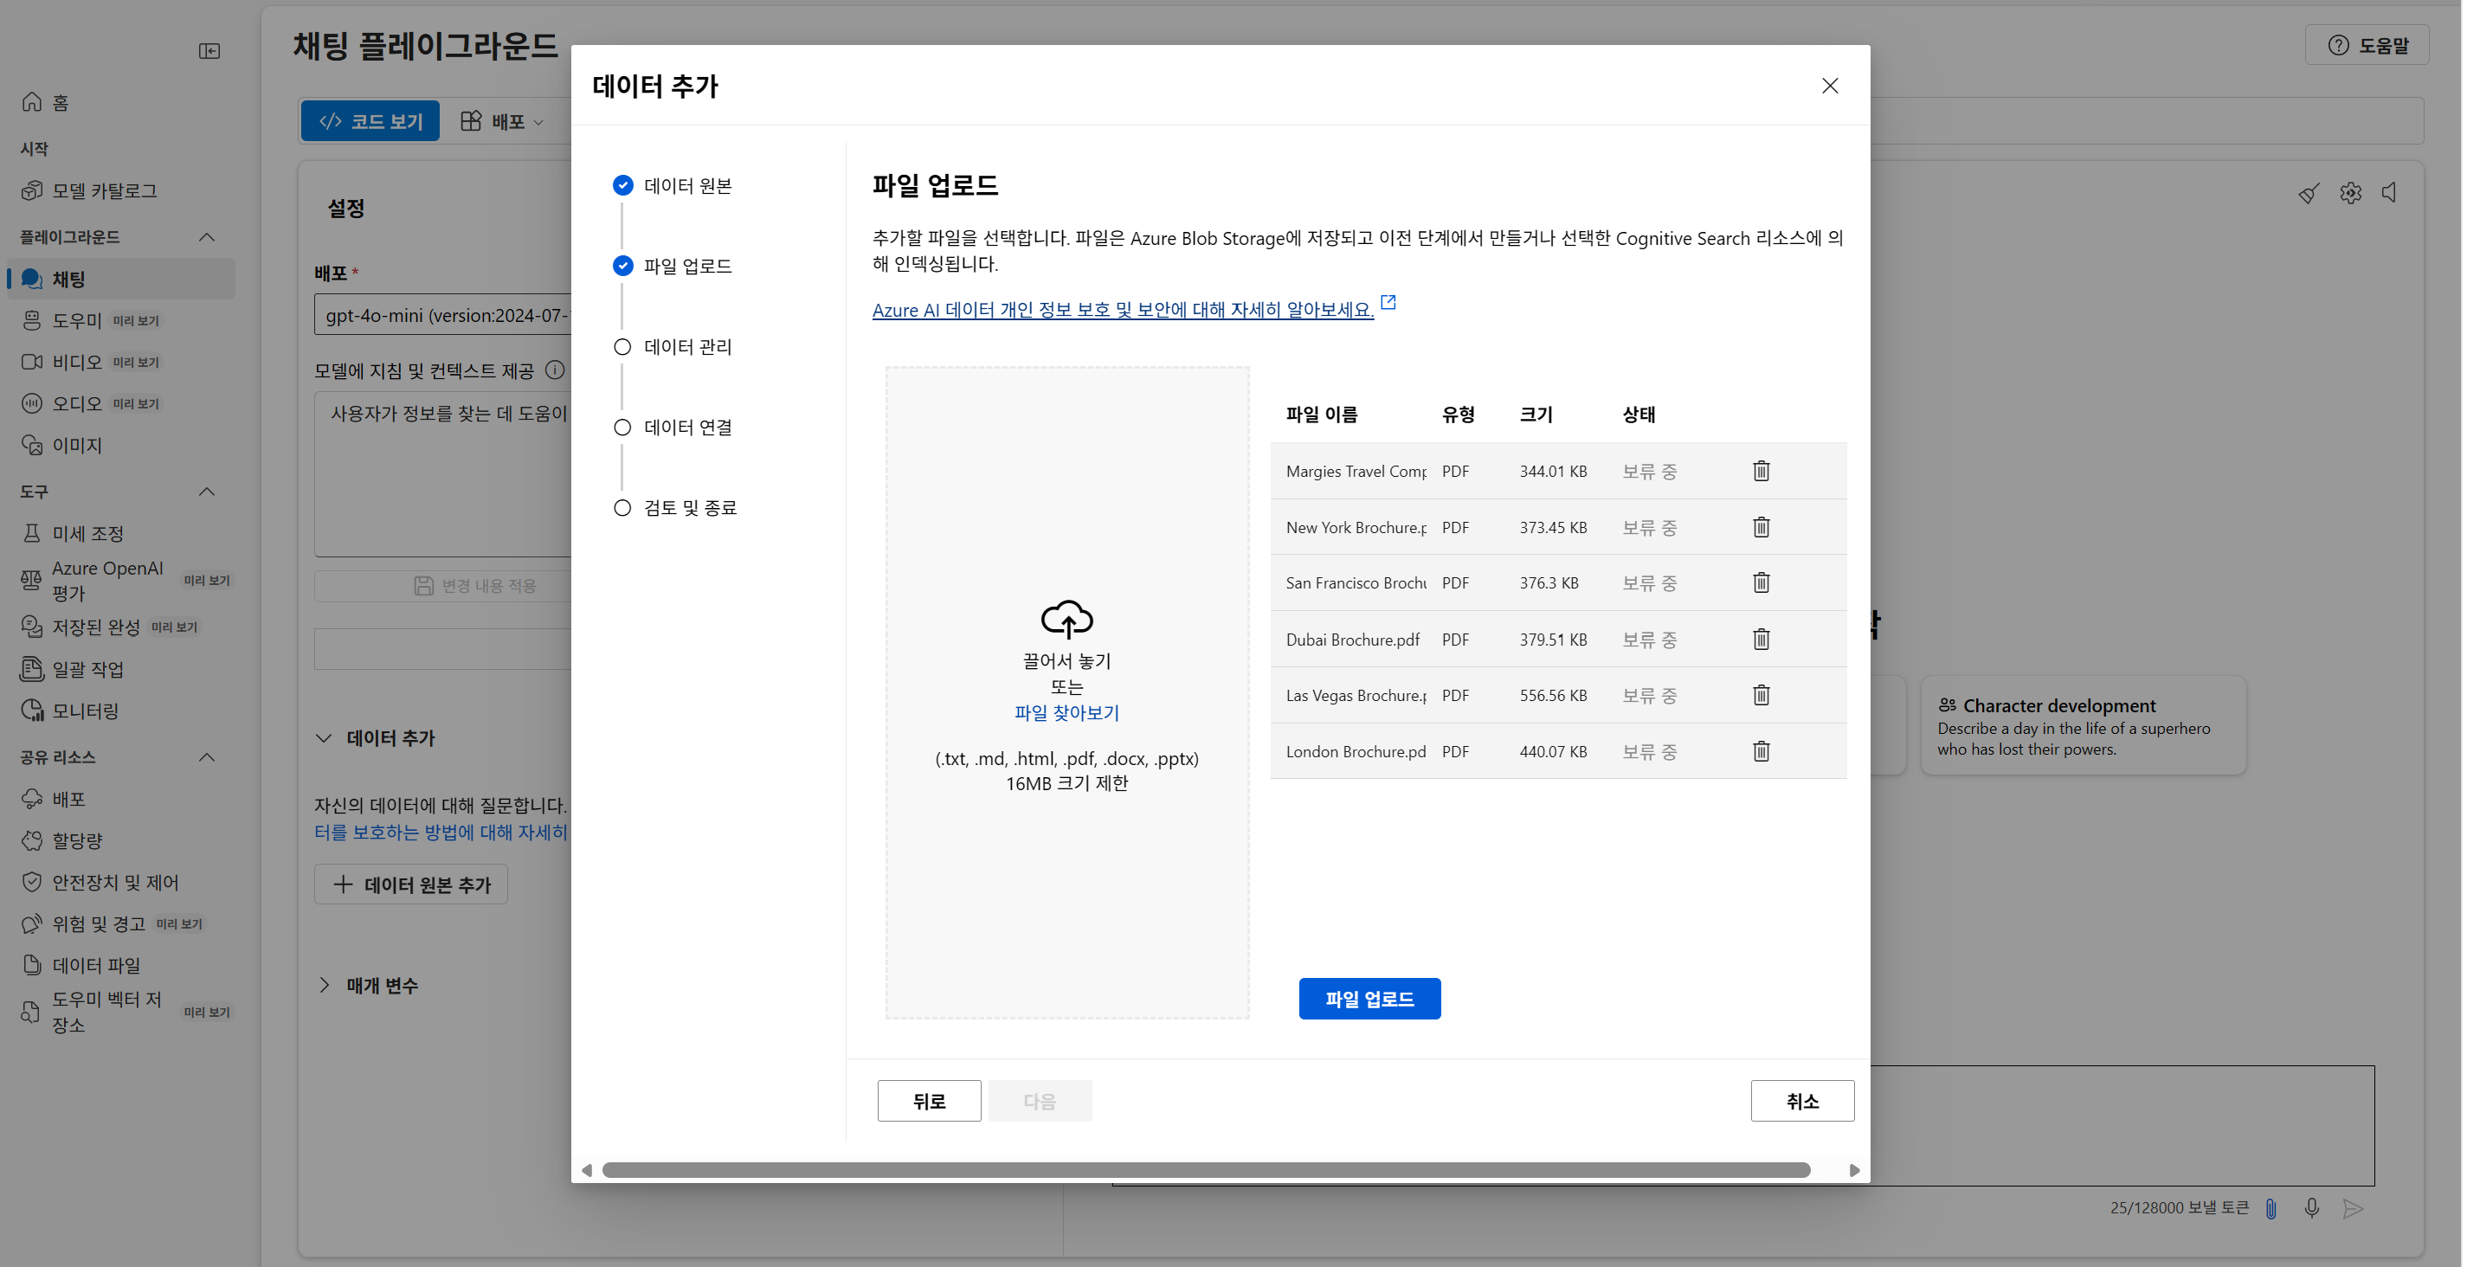Viewport: 2467px width, 1267px height.
Task: Click the send message arrow icon
Action: coord(2353,1208)
